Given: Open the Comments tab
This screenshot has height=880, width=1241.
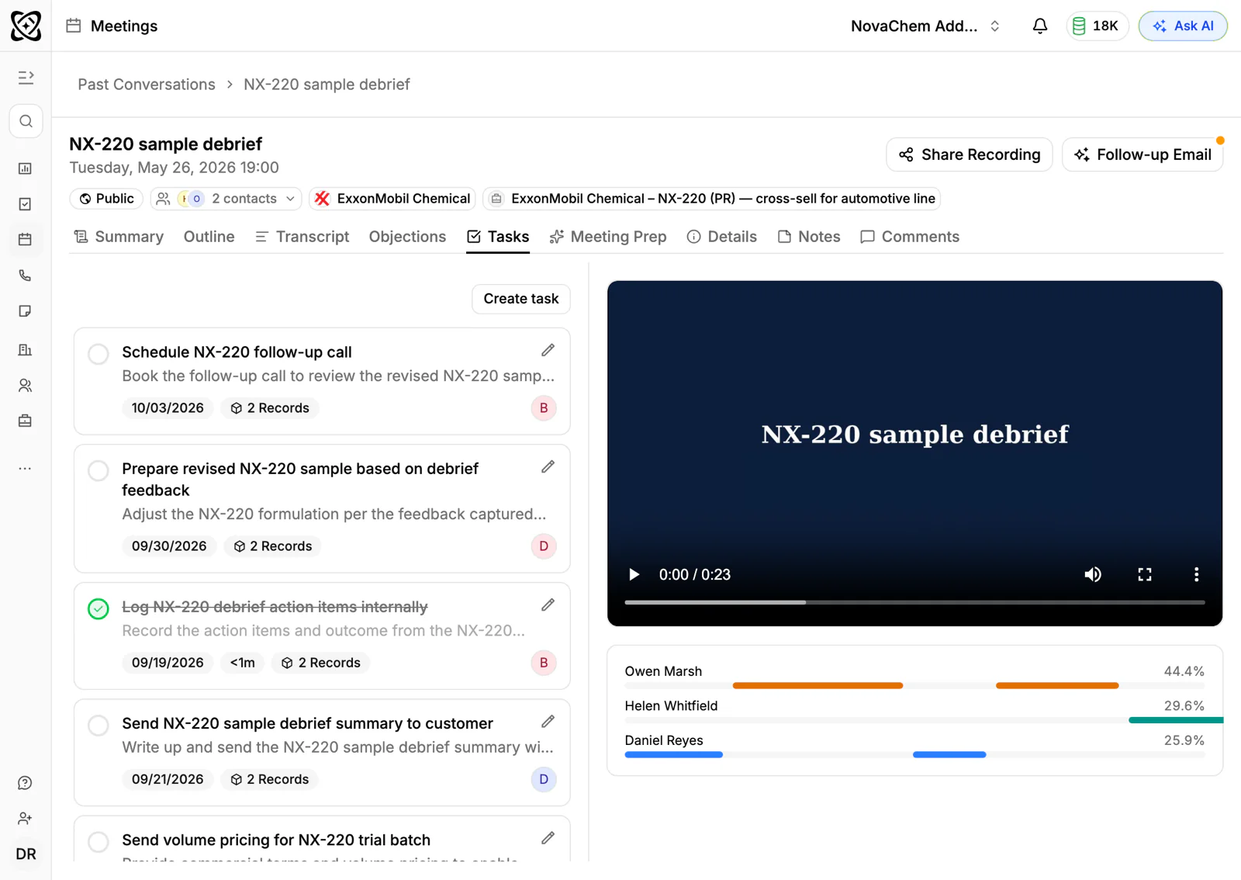Looking at the screenshot, I should tap(910, 237).
